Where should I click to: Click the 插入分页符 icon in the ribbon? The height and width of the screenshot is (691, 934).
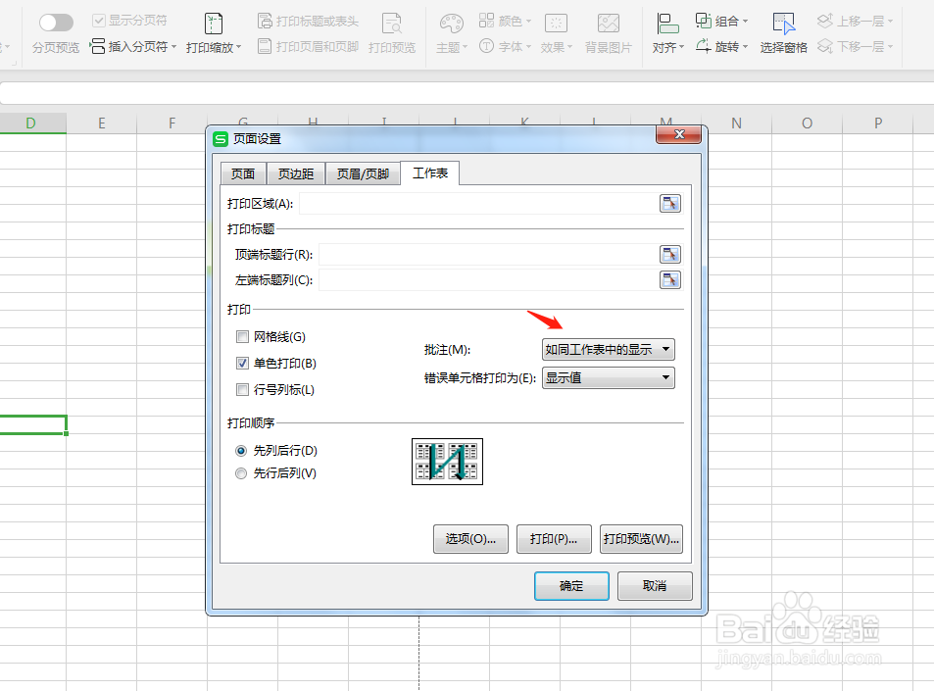pos(100,45)
